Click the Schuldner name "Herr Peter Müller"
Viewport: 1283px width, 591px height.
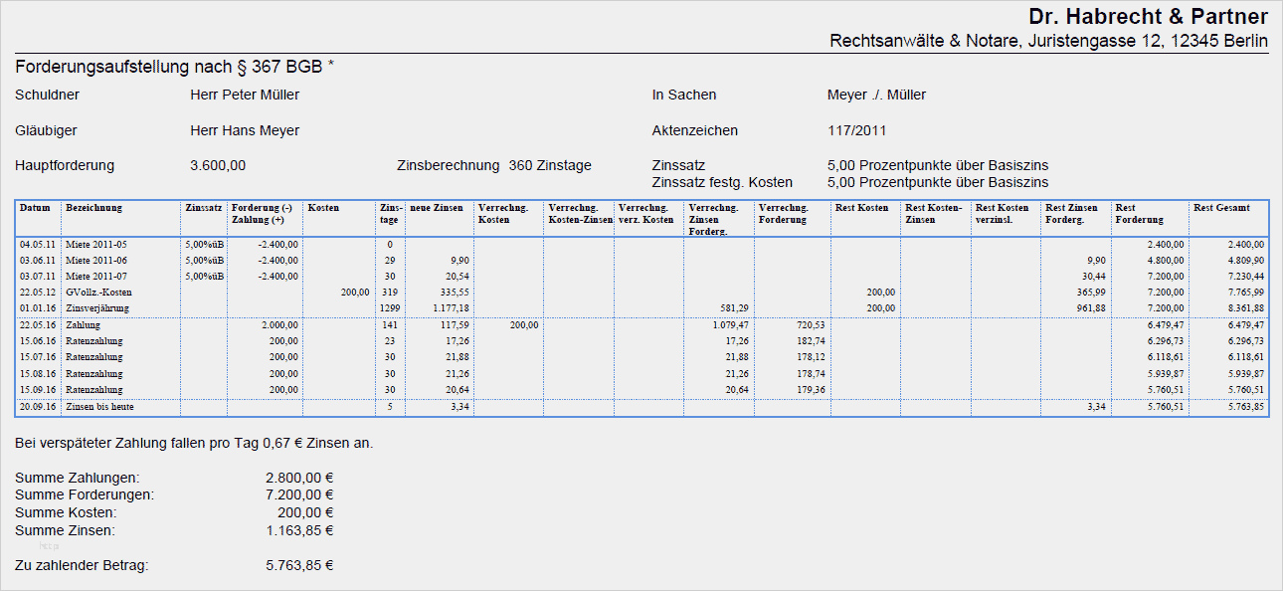[245, 95]
